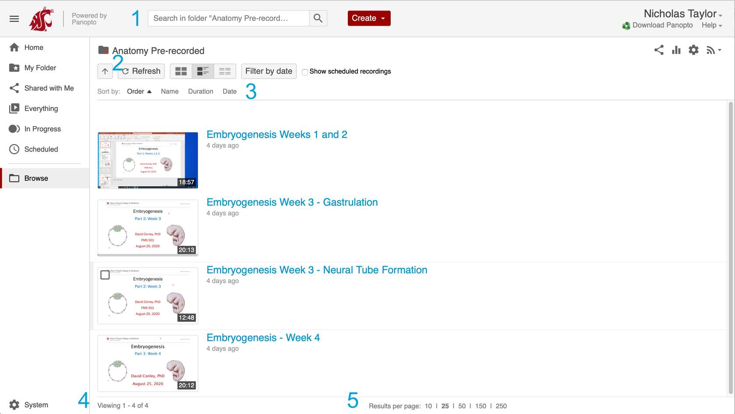The width and height of the screenshot is (735, 414).
Task: Click the share folder icon
Action: click(x=659, y=50)
